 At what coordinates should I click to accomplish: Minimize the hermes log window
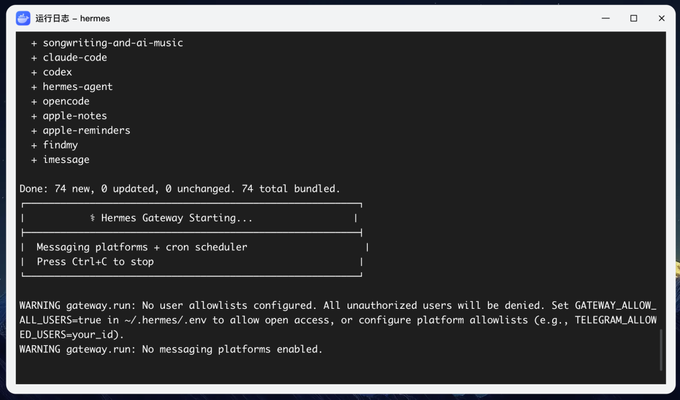pos(606,18)
